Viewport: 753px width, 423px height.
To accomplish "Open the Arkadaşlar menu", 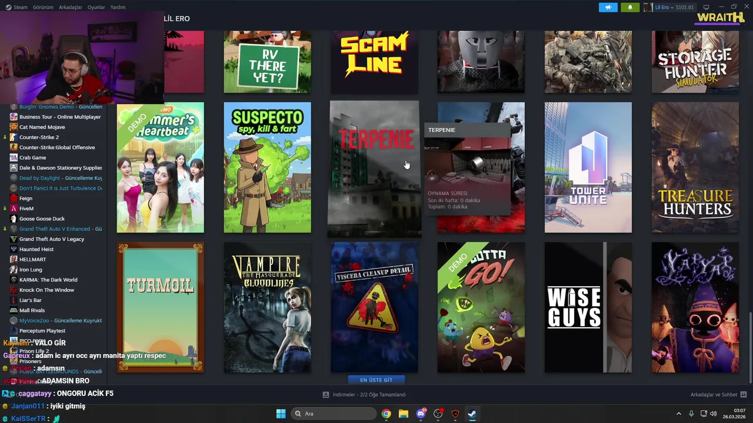I will (70, 7).
